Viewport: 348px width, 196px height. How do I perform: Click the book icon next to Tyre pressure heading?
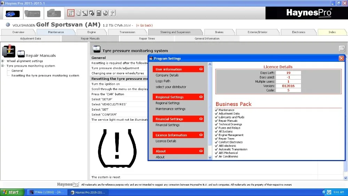[96, 49]
